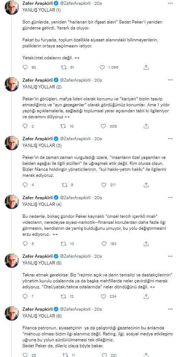The width and height of the screenshot is (178, 357).
Task: Click the avatar on YANLIŞ YOLLAR (5) tweet
Action: (x=12, y=260)
